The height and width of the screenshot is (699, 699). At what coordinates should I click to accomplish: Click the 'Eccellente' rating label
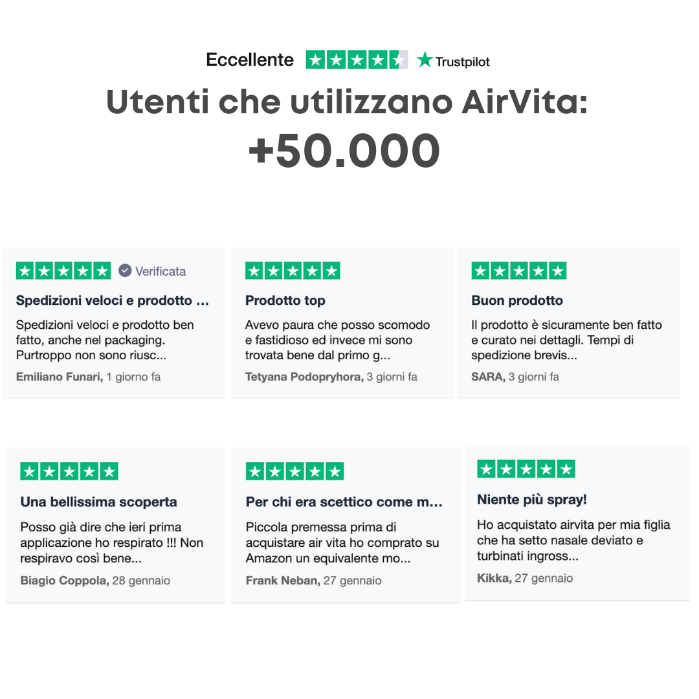pos(250,60)
